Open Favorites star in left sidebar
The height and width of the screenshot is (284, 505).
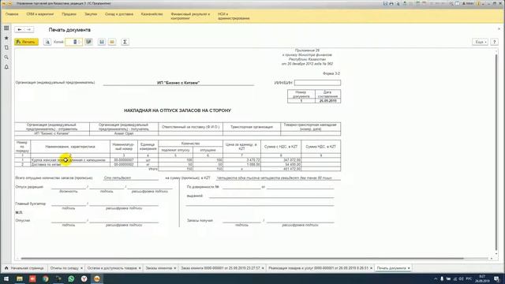(6, 38)
